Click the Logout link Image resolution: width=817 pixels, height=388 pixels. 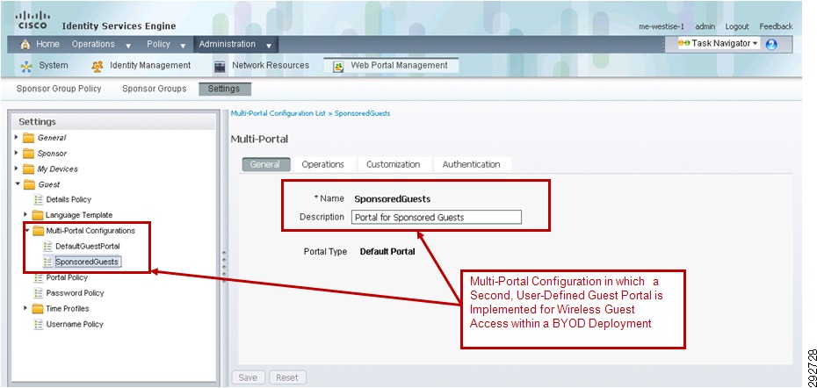[x=737, y=26]
